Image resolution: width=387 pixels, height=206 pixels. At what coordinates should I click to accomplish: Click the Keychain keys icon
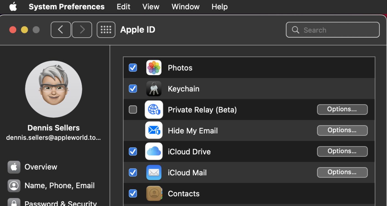[154, 89]
